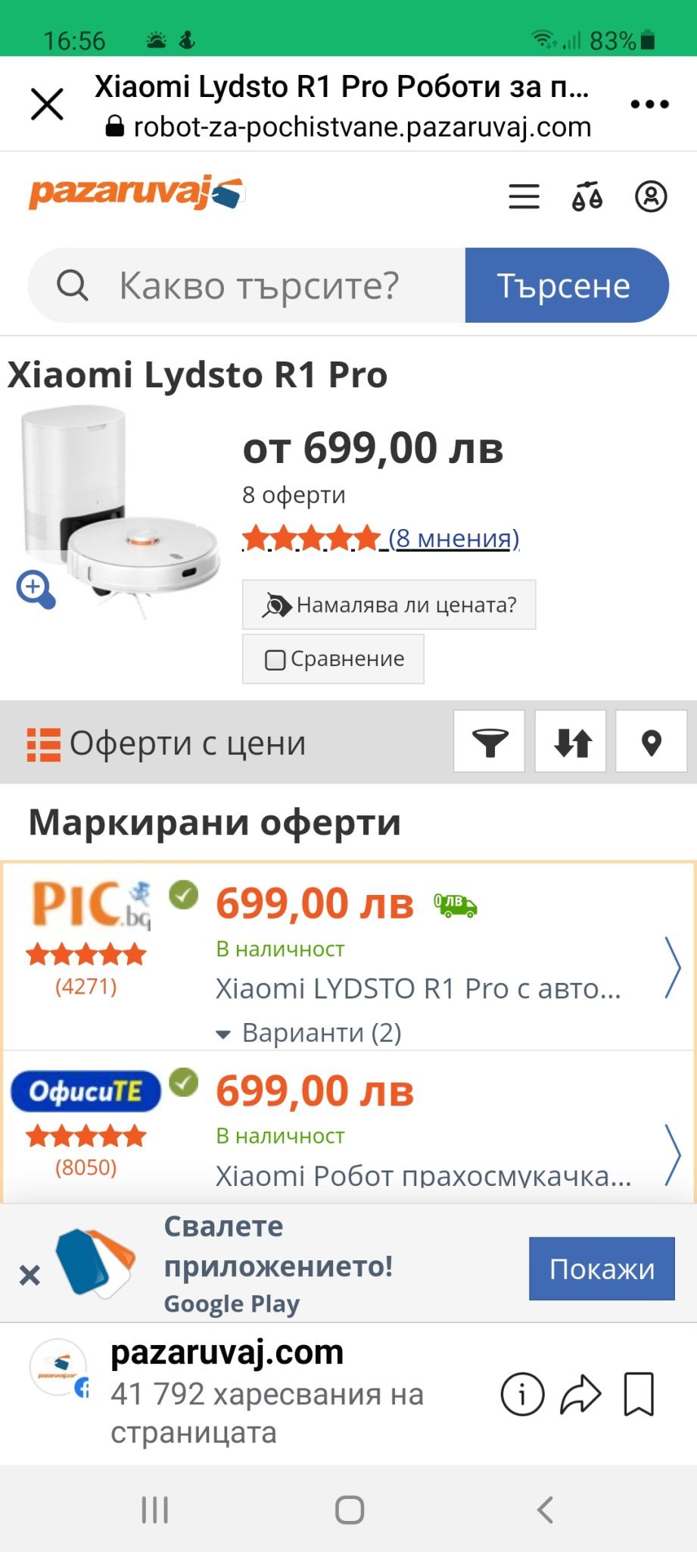The height and width of the screenshot is (1552, 697).
Task: Click Намалява ли цената? button
Action: click(x=389, y=605)
